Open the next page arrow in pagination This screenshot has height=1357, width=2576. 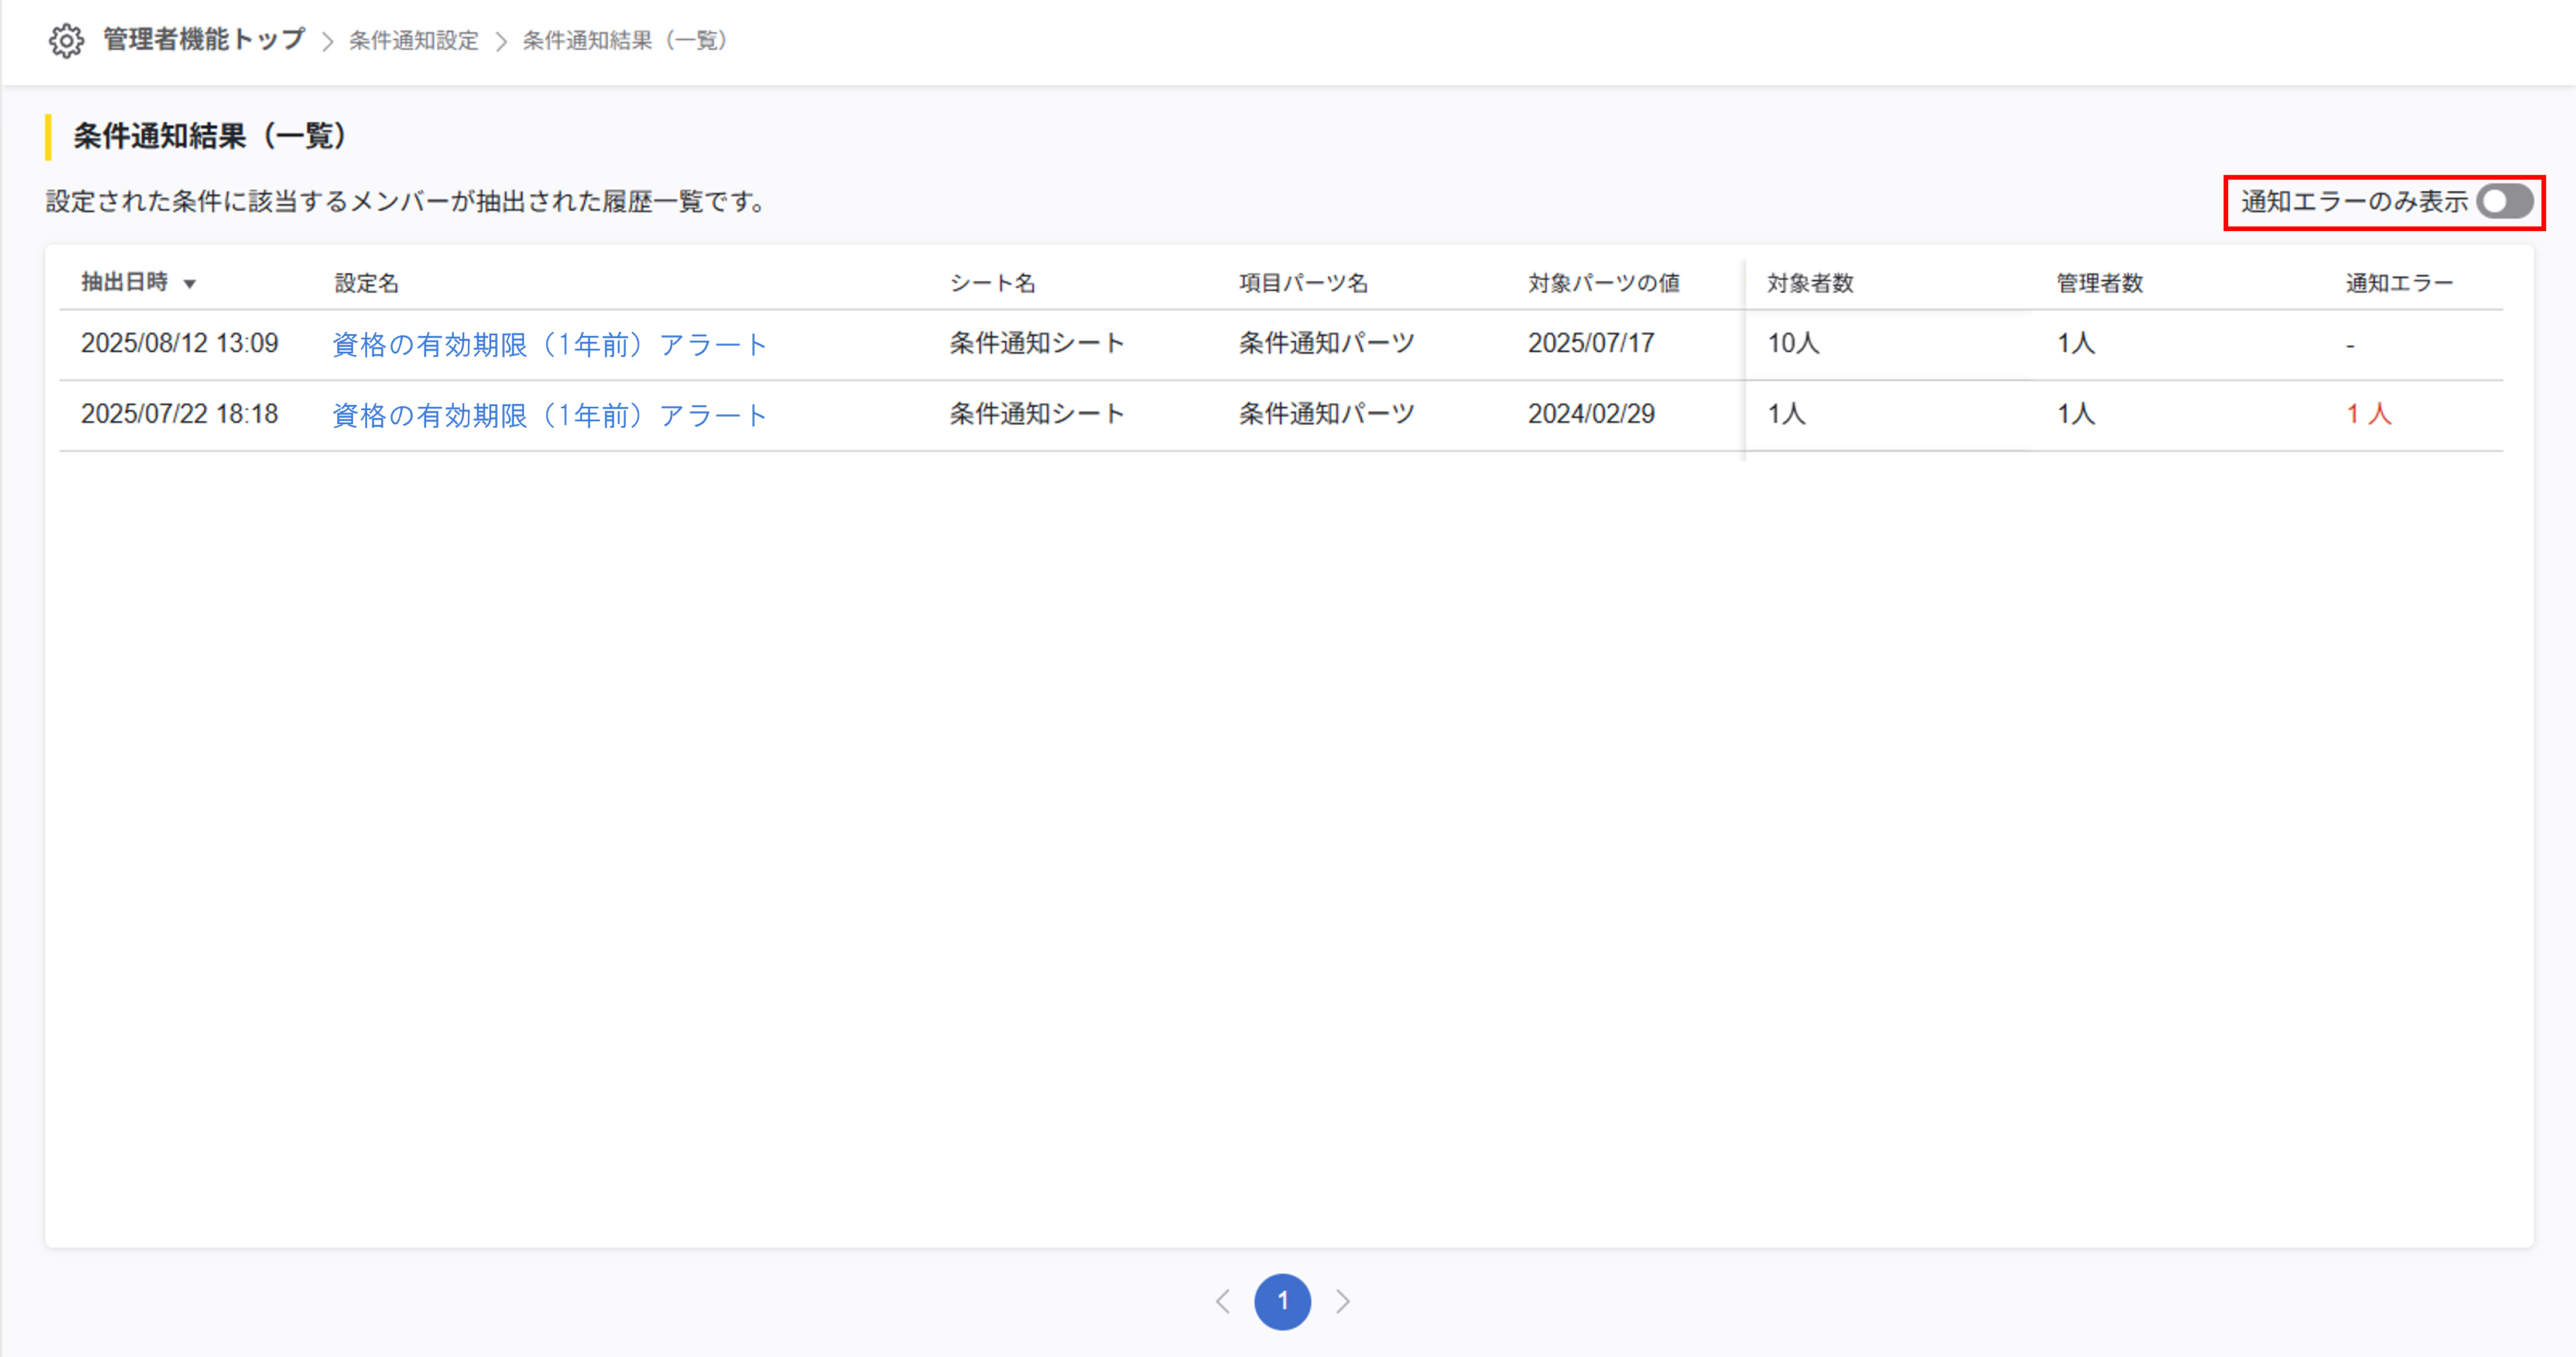coord(1343,1302)
